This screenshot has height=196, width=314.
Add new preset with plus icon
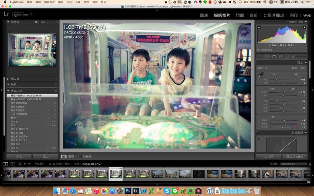click(56, 79)
